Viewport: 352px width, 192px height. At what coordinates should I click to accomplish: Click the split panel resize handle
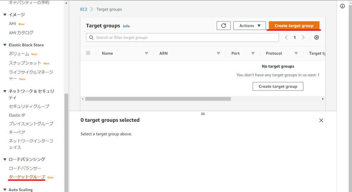click(x=203, y=114)
